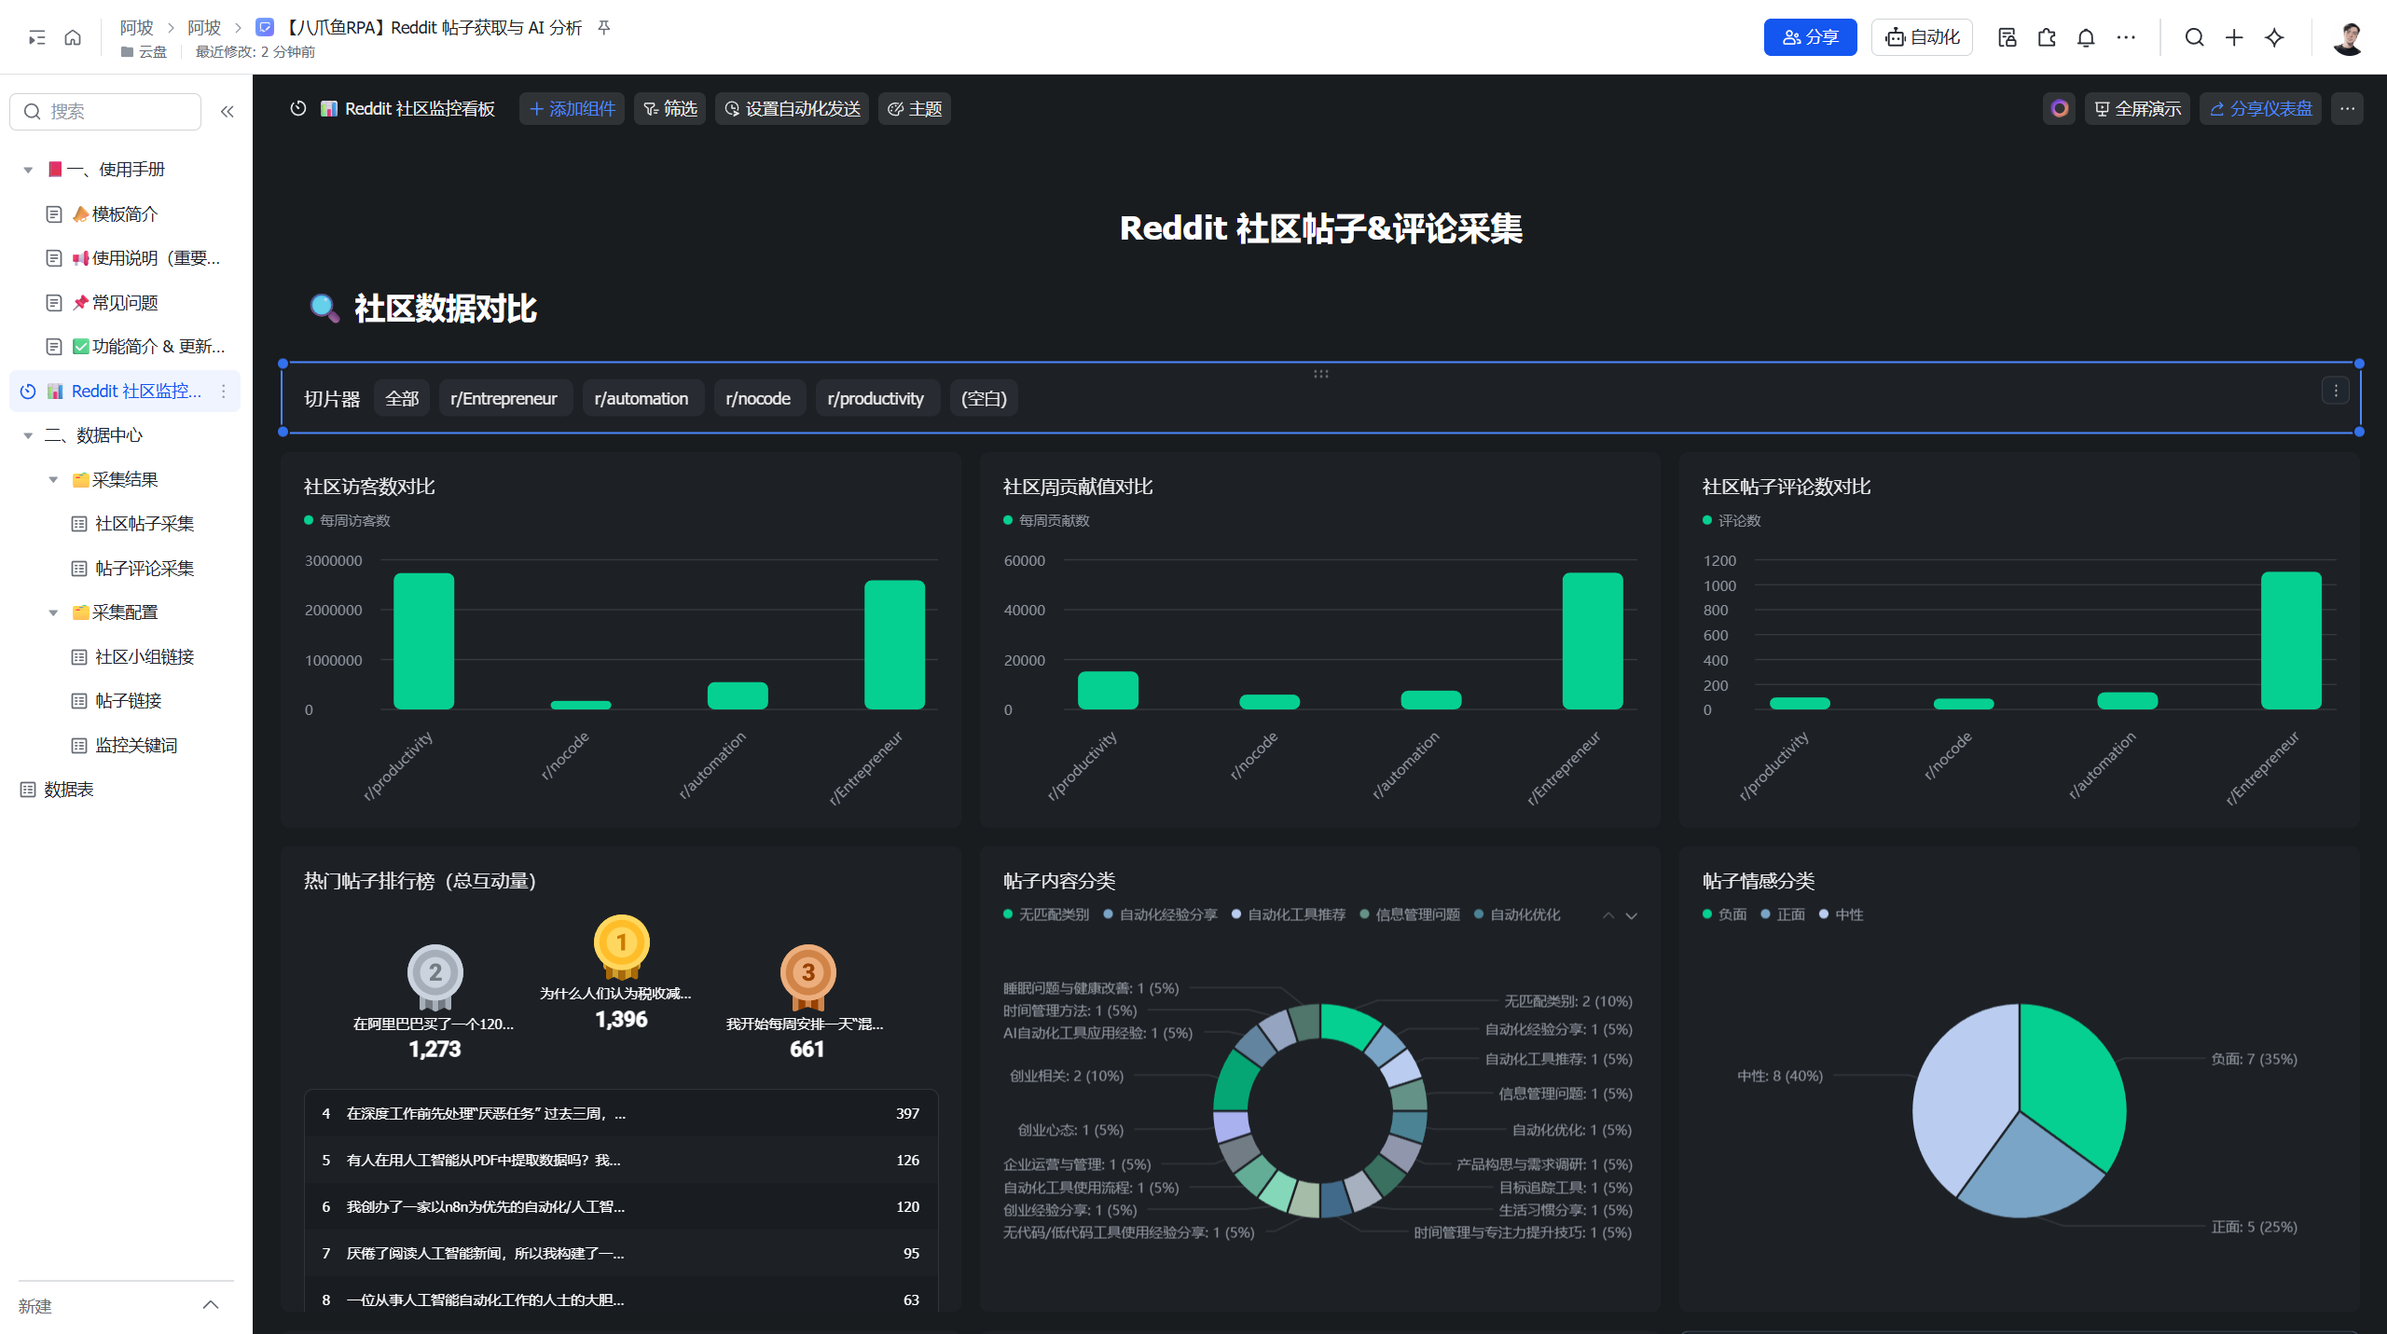Select r/Entrepreneur slicer option
The image size is (2387, 1334).
(504, 399)
